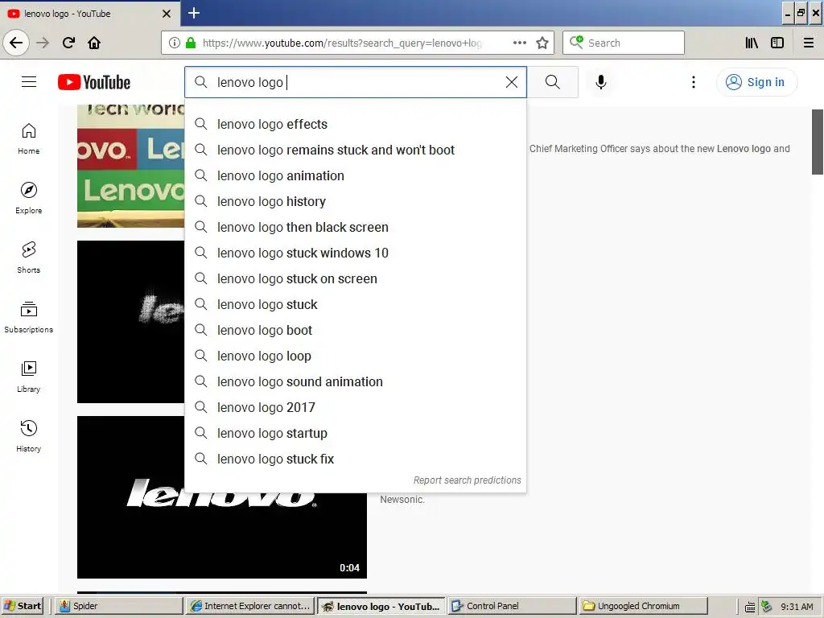Go to the browser home page
The height and width of the screenshot is (618, 824).
pos(94,43)
